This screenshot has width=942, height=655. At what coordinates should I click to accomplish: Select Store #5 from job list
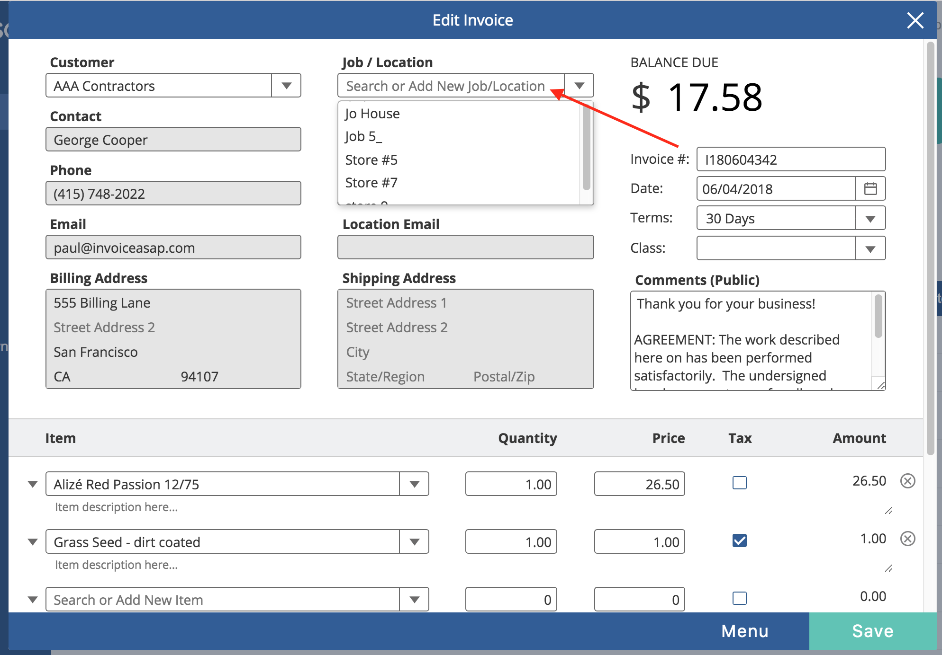point(371,160)
